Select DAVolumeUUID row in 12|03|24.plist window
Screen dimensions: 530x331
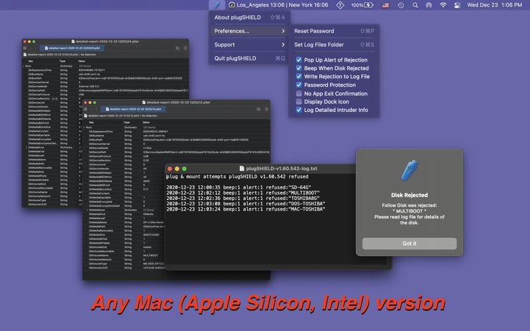[105, 205]
